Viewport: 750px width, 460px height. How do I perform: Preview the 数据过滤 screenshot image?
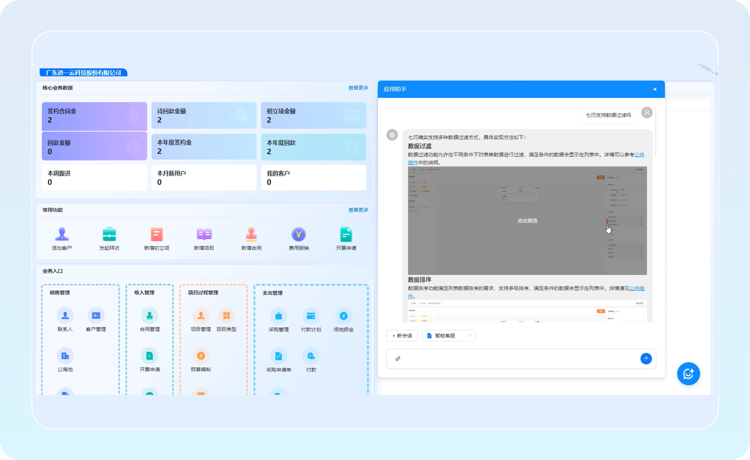(527, 220)
